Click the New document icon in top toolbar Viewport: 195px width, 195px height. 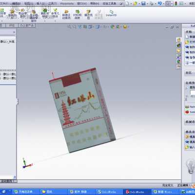[x=127, y=3]
